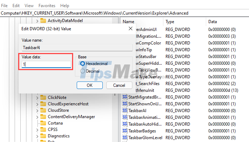Select the ContentDeliveryManager folder icon

[43, 117]
